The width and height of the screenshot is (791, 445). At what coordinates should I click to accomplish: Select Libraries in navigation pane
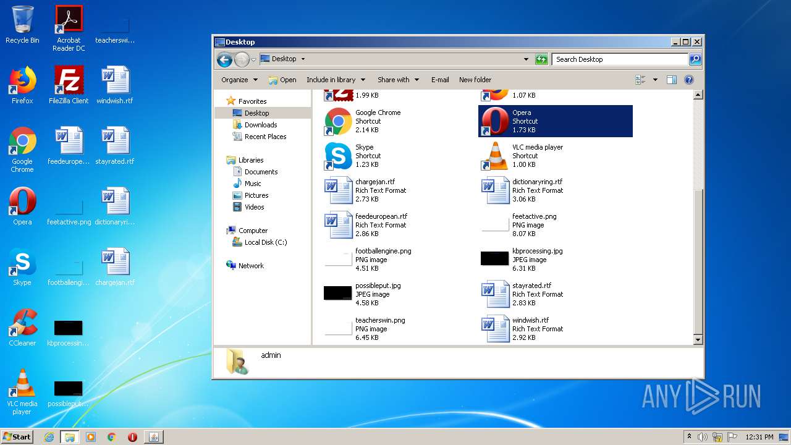coord(245,160)
